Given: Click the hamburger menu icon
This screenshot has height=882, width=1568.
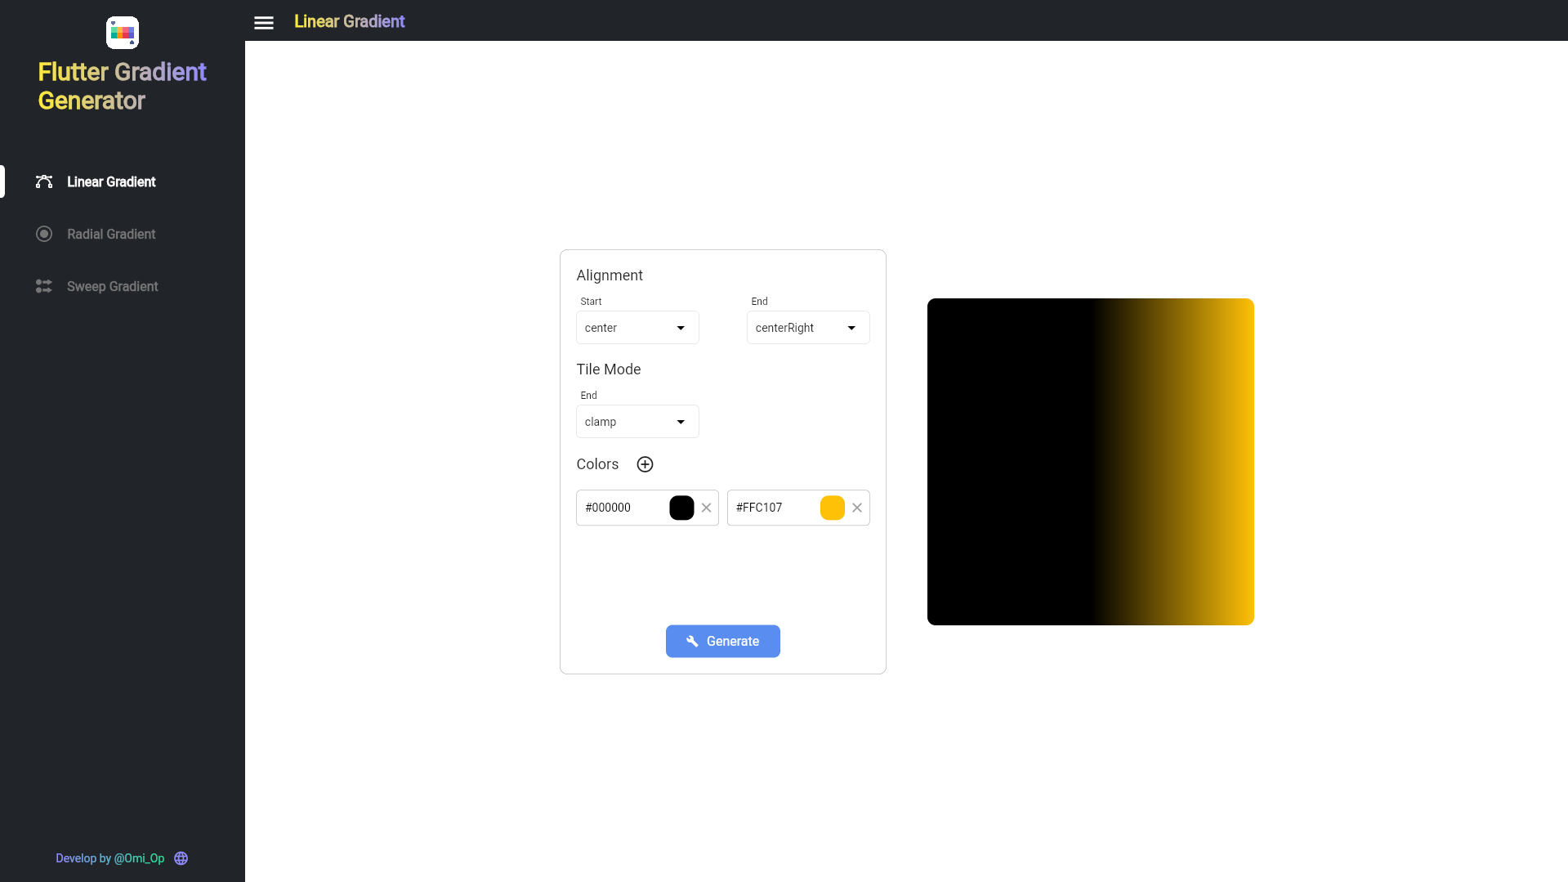Looking at the screenshot, I should pos(263,22).
